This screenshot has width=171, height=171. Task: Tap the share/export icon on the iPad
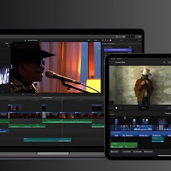pos(164,62)
